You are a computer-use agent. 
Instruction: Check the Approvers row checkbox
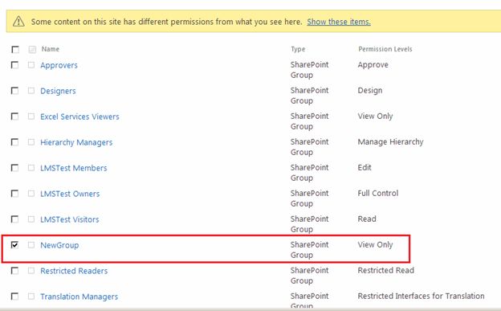(x=14, y=65)
